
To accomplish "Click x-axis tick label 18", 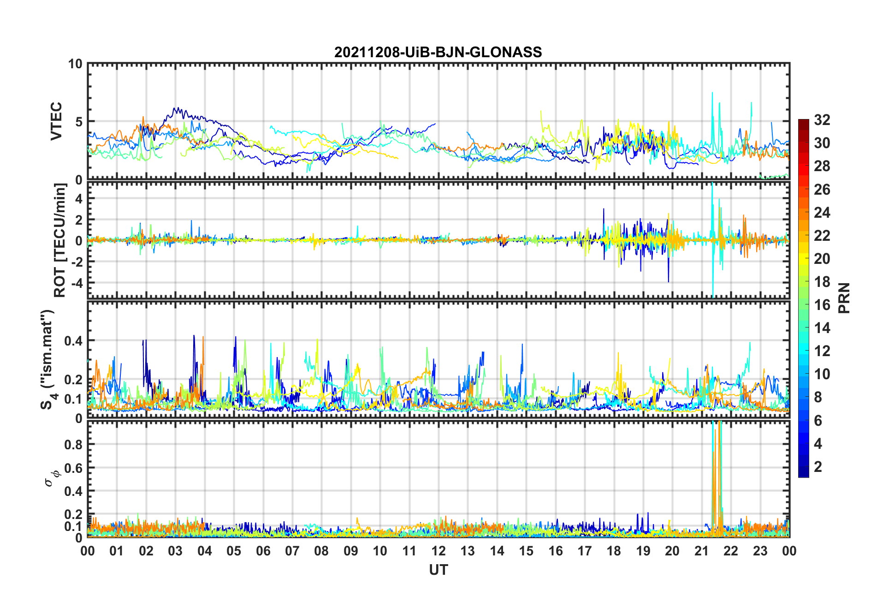I will pos(614,551).
